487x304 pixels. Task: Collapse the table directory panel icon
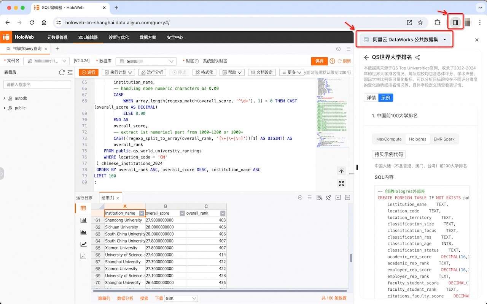(x=70, y=72)
